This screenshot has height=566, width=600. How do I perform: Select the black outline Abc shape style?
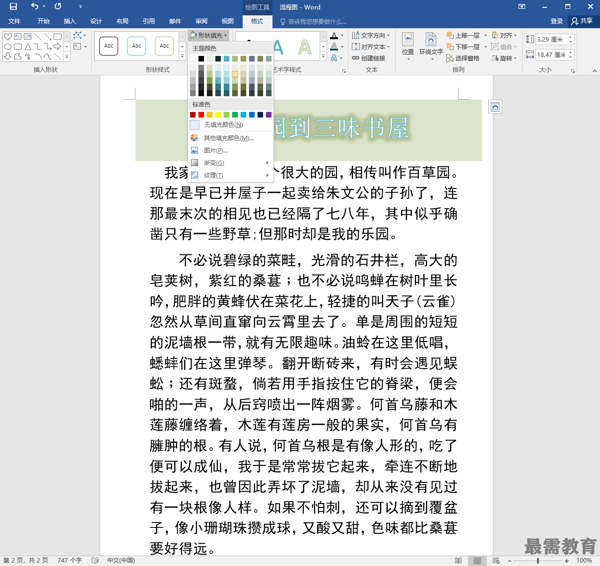pos(109,46)
